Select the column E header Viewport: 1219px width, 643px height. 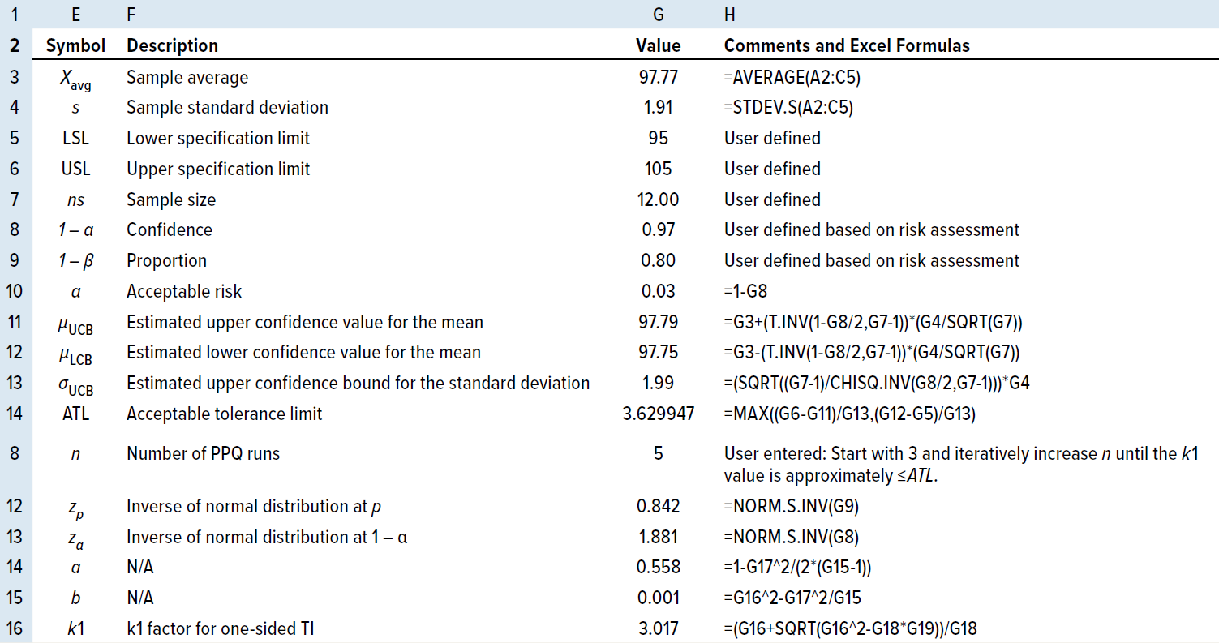(75, 14)
